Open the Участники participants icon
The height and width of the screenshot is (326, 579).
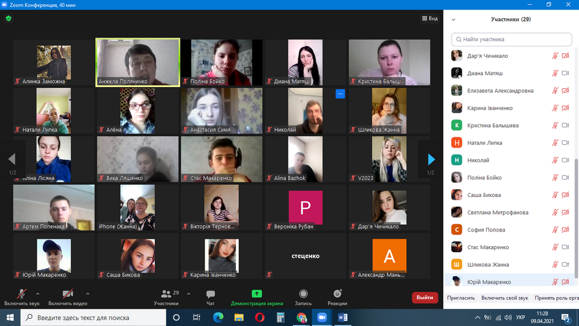[166, 294]
